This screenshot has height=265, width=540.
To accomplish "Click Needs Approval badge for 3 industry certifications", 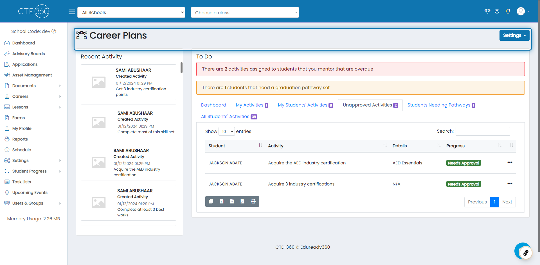I will (x=463, y=184).
